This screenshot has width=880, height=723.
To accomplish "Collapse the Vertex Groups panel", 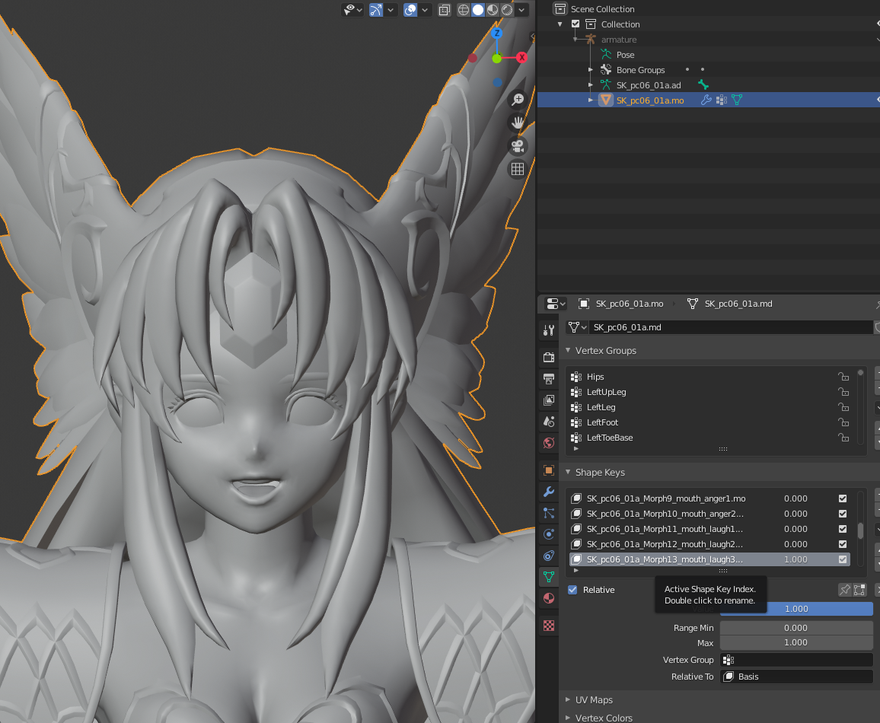I will point(568,350).
